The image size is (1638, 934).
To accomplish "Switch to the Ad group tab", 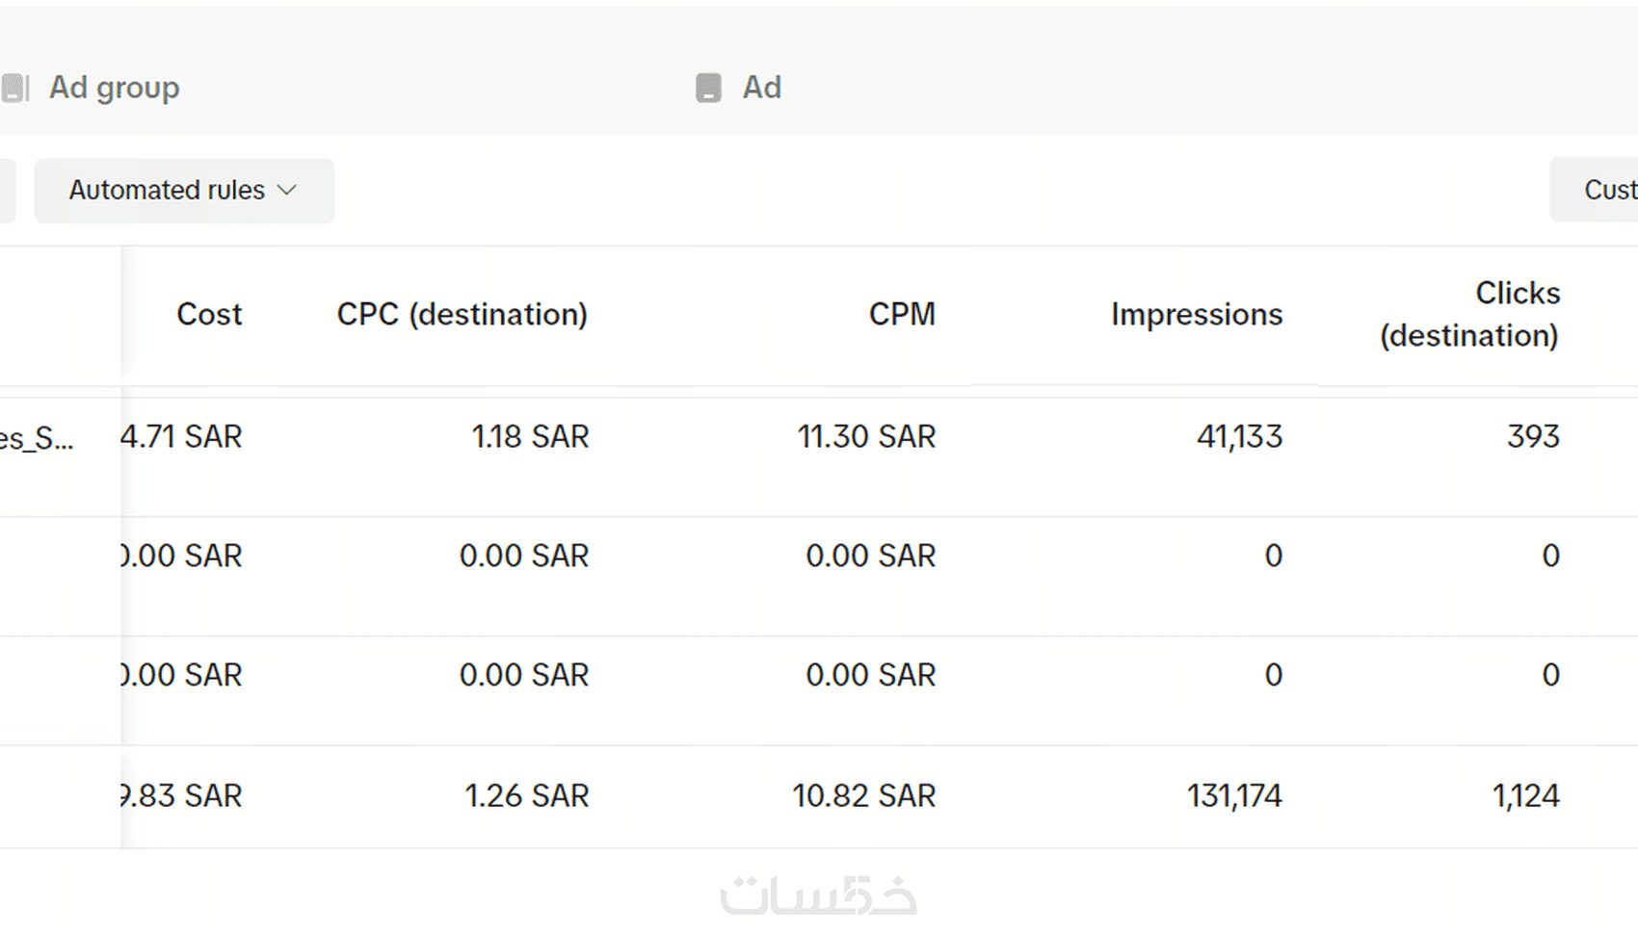I will point(114,88).
